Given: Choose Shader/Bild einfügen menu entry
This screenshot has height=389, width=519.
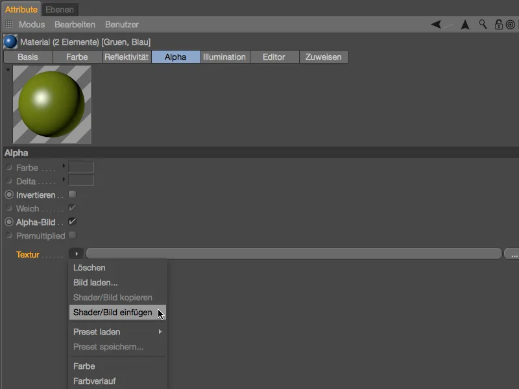Looking at the screenshot, I should tap(117, 312).
